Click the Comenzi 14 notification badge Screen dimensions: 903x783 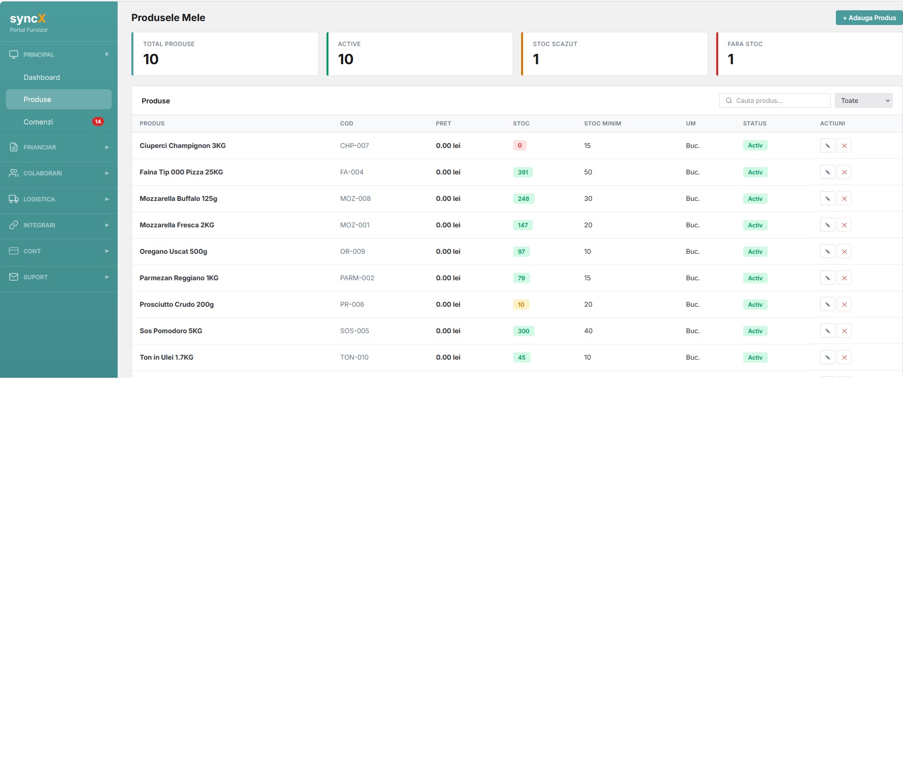(x=98, y=122)
